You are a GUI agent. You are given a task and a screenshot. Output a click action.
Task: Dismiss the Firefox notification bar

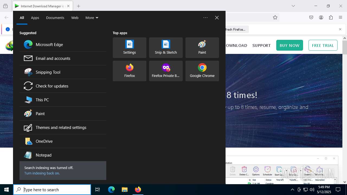pyautogui.click(x=340, y=29)
